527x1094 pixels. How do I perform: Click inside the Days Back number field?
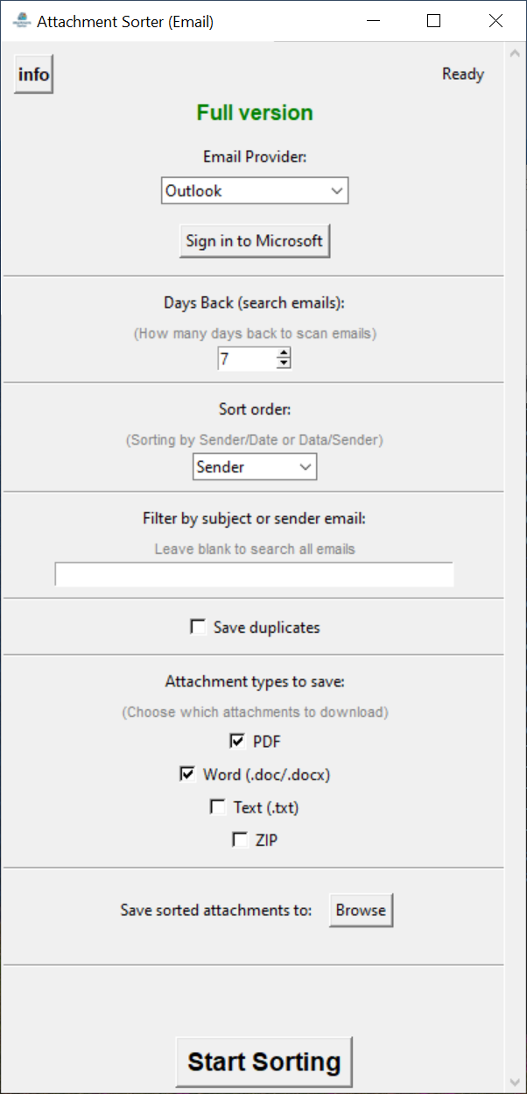pos(245,359)
